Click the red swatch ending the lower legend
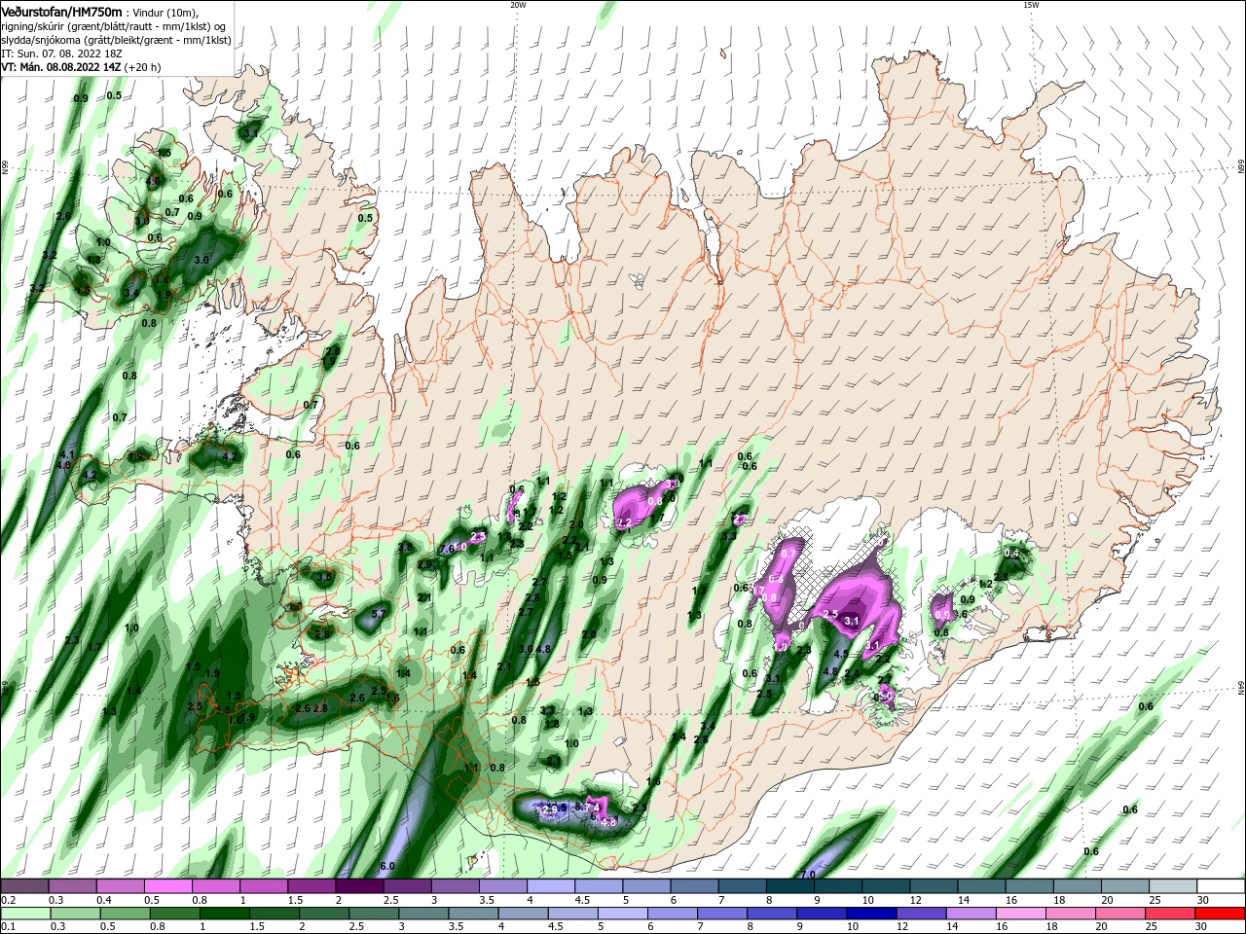The width and height of the screenshot is (1246, 934). (1221, 914)
